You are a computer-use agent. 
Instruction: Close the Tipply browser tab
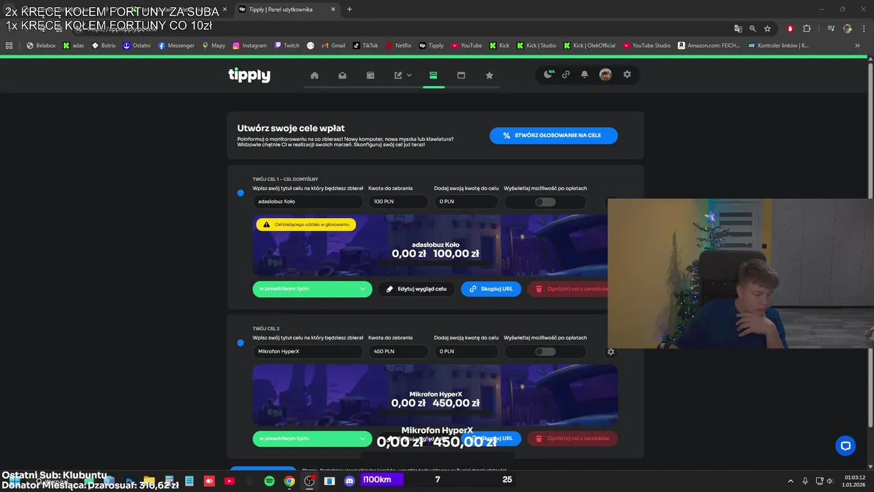[333, 10]
